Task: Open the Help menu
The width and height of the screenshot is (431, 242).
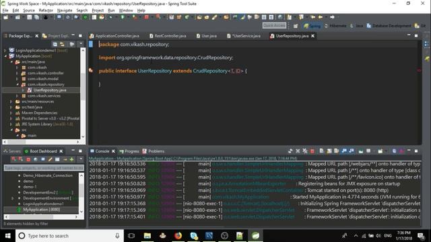Action: point(141,11)
